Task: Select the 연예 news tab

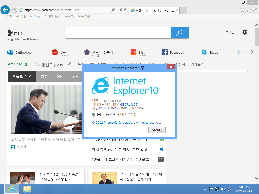Action: (60, 77)
